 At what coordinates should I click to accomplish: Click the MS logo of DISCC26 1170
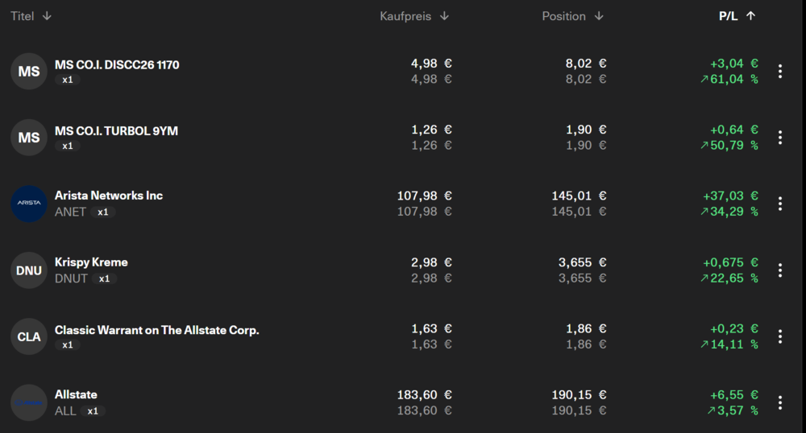29,72
